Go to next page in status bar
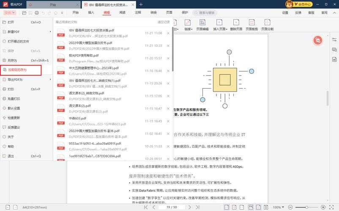 [190, 207]
